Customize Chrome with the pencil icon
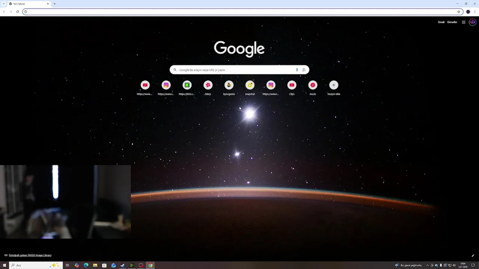Screen dimensions: 479x269 coord(473,256)
